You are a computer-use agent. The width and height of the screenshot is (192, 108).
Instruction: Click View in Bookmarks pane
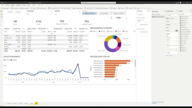coord(158,14)
